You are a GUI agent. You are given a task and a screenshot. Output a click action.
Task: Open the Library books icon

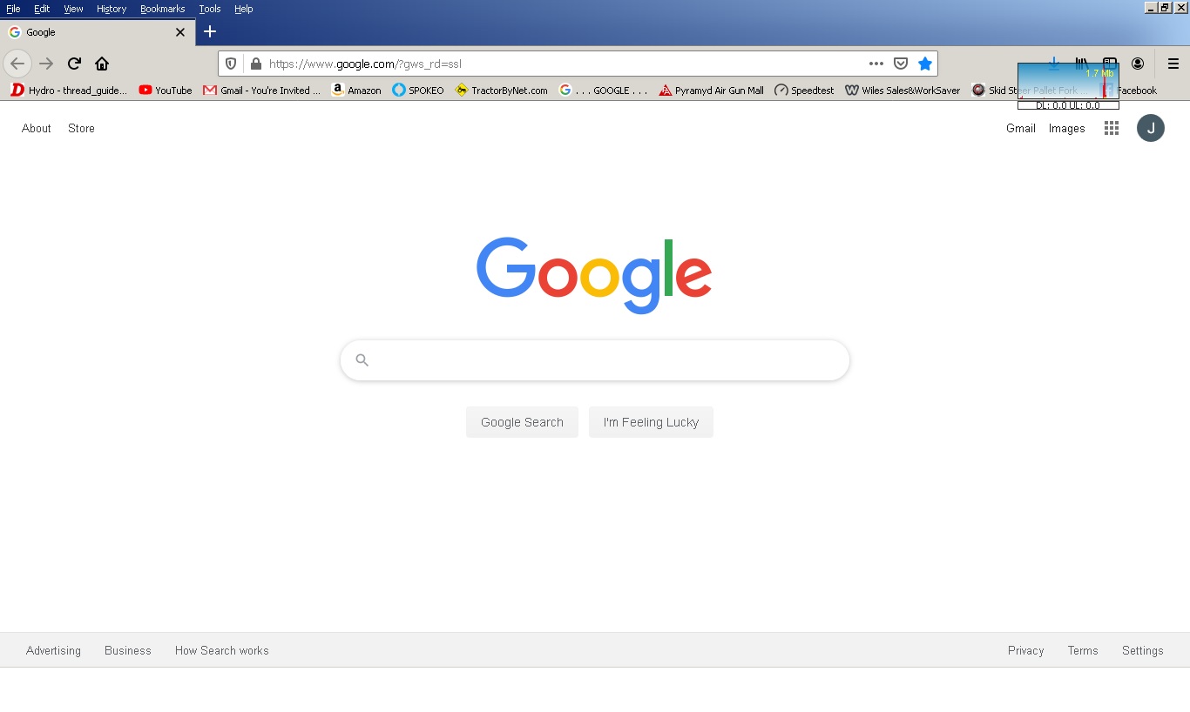coord(1081,64)
